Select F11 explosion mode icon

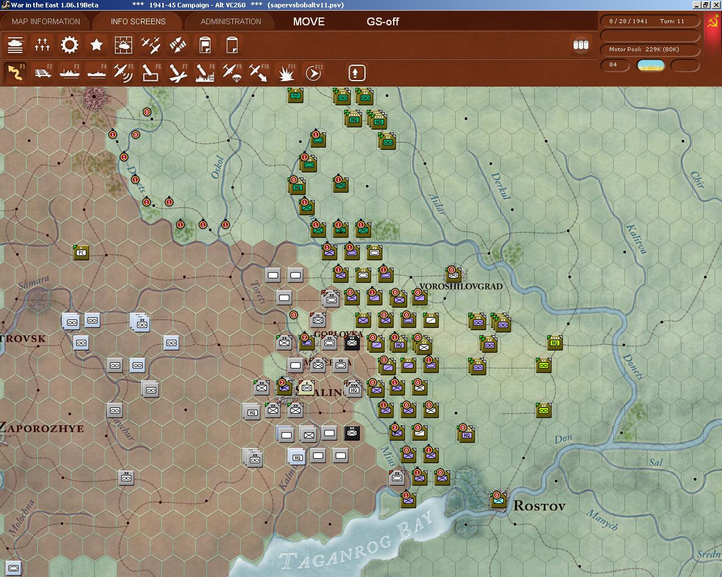point(286,73)
